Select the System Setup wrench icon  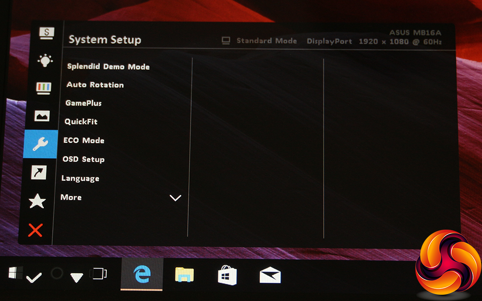point(40,144)
